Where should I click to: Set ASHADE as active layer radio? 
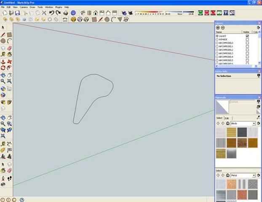tap(217, 40)
